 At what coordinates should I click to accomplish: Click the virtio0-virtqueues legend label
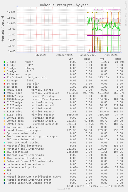click(x=45, y=93)
